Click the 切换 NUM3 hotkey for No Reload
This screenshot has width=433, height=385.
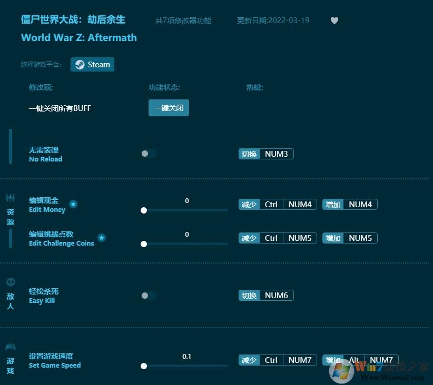pyautogui.click(x=265, y=154)
